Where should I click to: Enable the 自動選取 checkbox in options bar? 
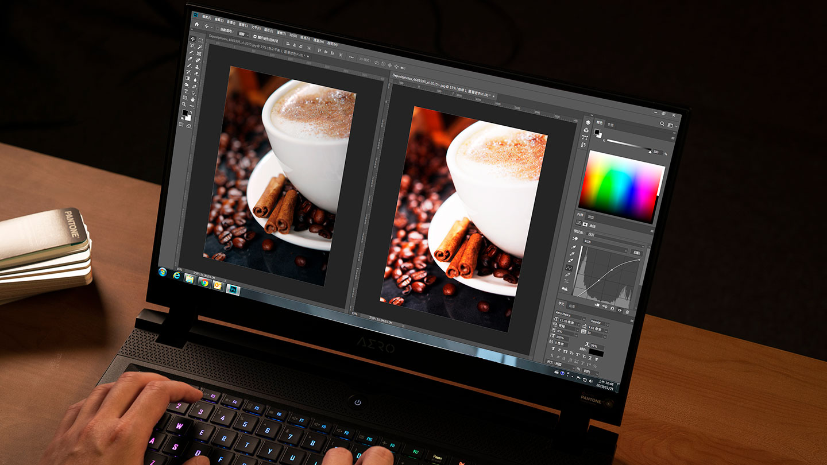point(217,29)
